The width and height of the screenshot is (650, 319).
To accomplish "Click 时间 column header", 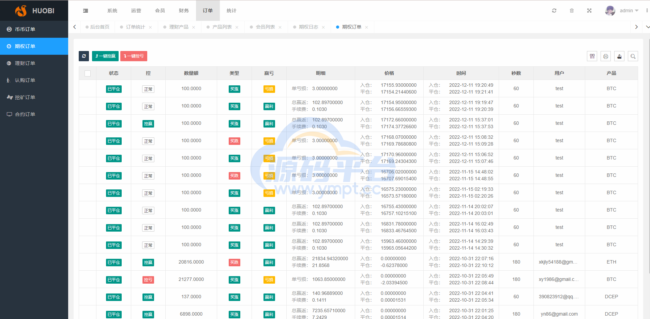I will pyautogui.click(x=461, y=73).
